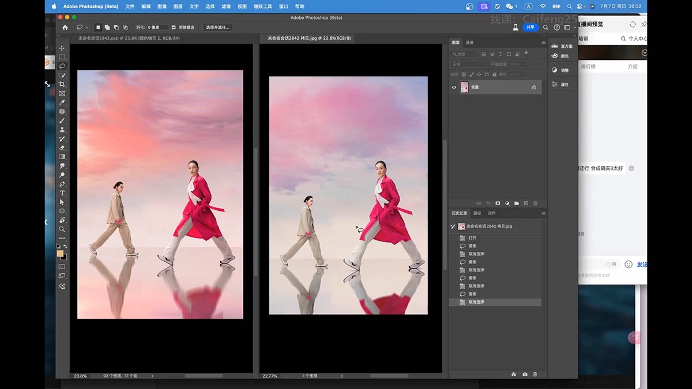Click the blue 共享 (Share) button
Image resolution: width=692 pixels, height=389 pixels.
coord(531,27)
